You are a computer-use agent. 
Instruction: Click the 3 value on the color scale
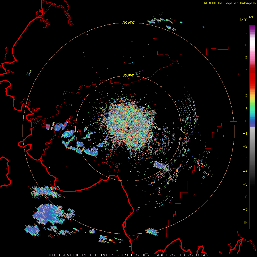coord(246,83)
